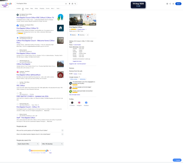Image resolution: width=184 pixels, height=163 pixels.
Task: Click the Directions button in the knowledge panel
Action: [x=81, y=35]
